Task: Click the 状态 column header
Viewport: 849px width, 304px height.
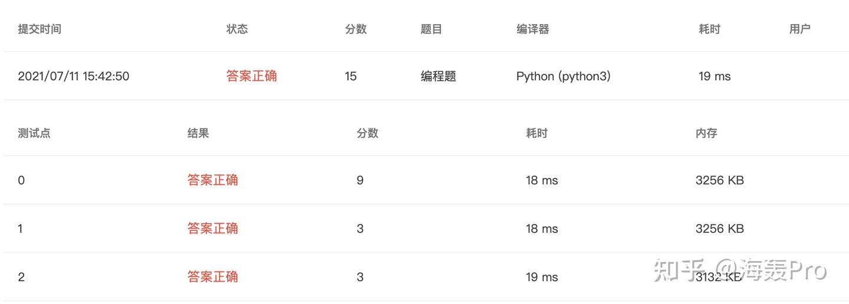Action: click(237, 29)
